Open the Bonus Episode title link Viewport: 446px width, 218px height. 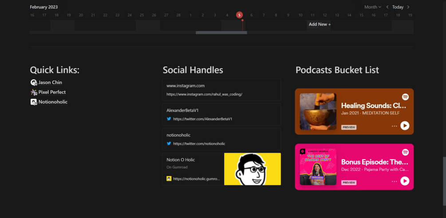coord(375,162)
